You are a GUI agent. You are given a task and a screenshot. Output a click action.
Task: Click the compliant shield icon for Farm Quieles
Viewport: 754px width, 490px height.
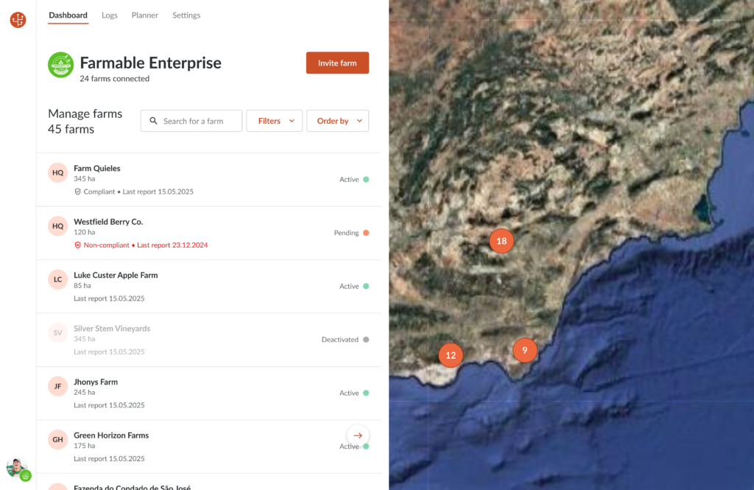click(x=77, y=192)
